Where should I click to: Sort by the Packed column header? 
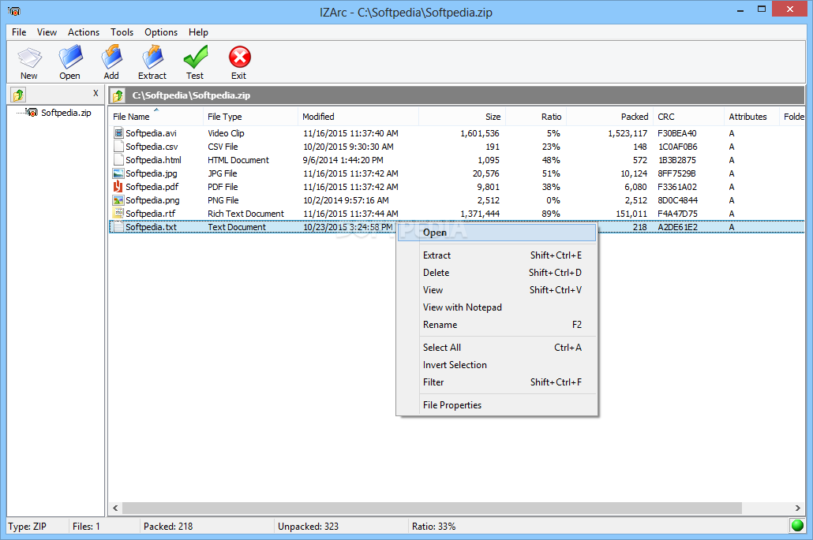(609, 117)
